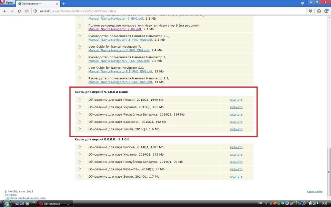Click file icon beside Руководство Навител Навигатор 7.5

(80, 36)
